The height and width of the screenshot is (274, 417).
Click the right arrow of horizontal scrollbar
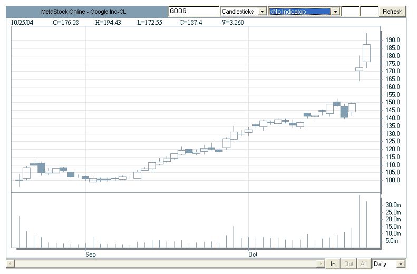321,264
